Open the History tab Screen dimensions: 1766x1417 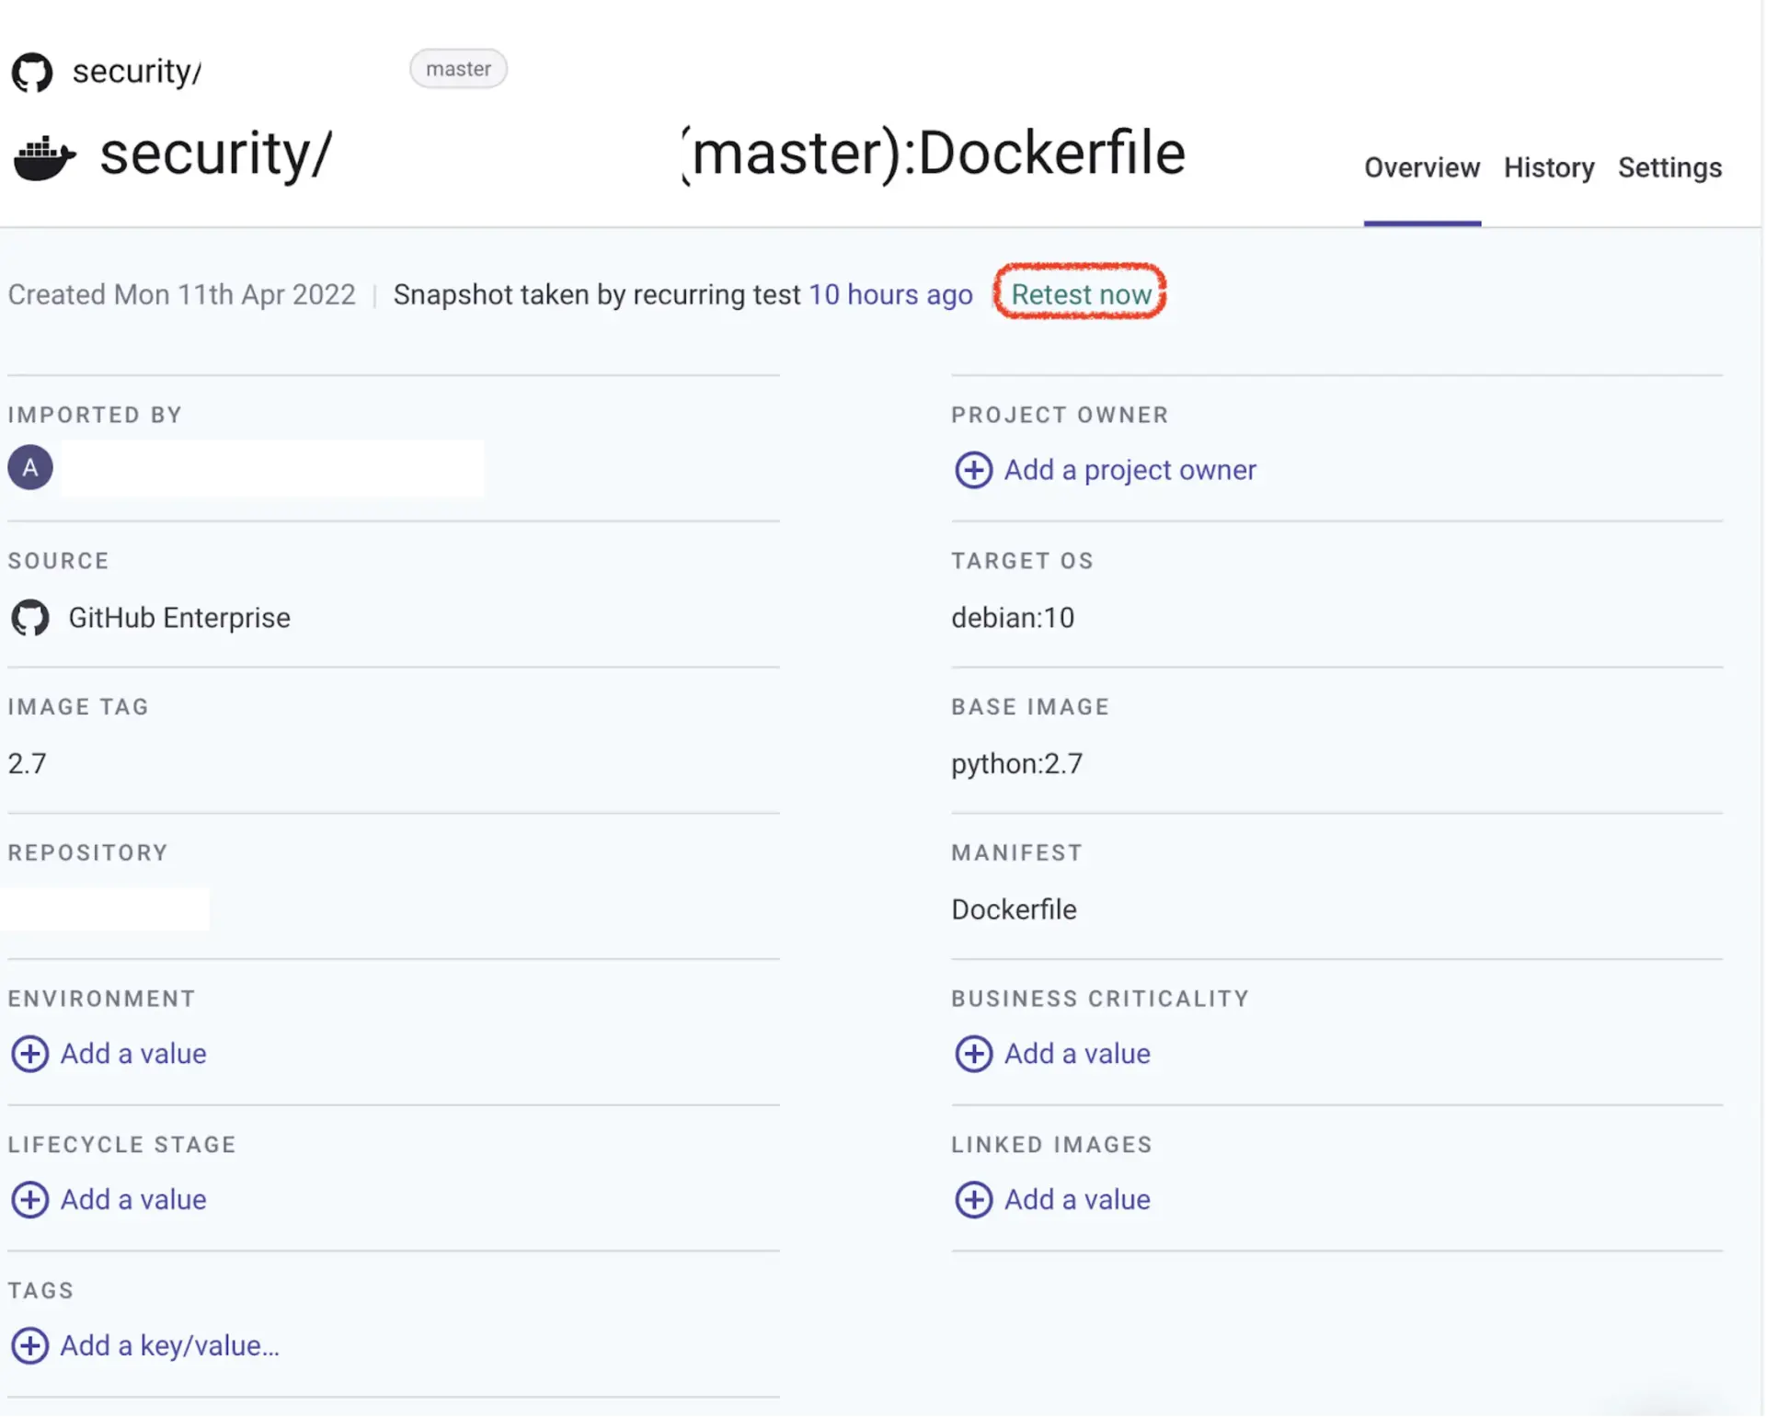(1548, 168)
